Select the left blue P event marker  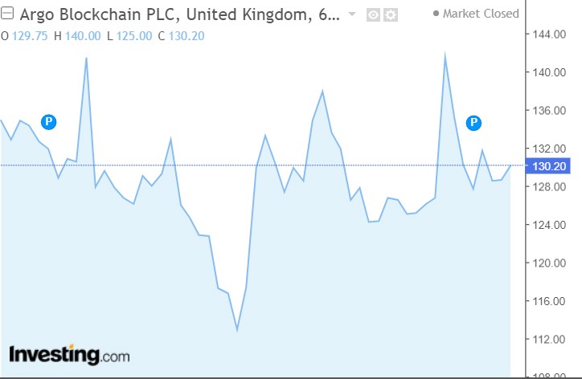pyautogui.click(x=48, y=121)
